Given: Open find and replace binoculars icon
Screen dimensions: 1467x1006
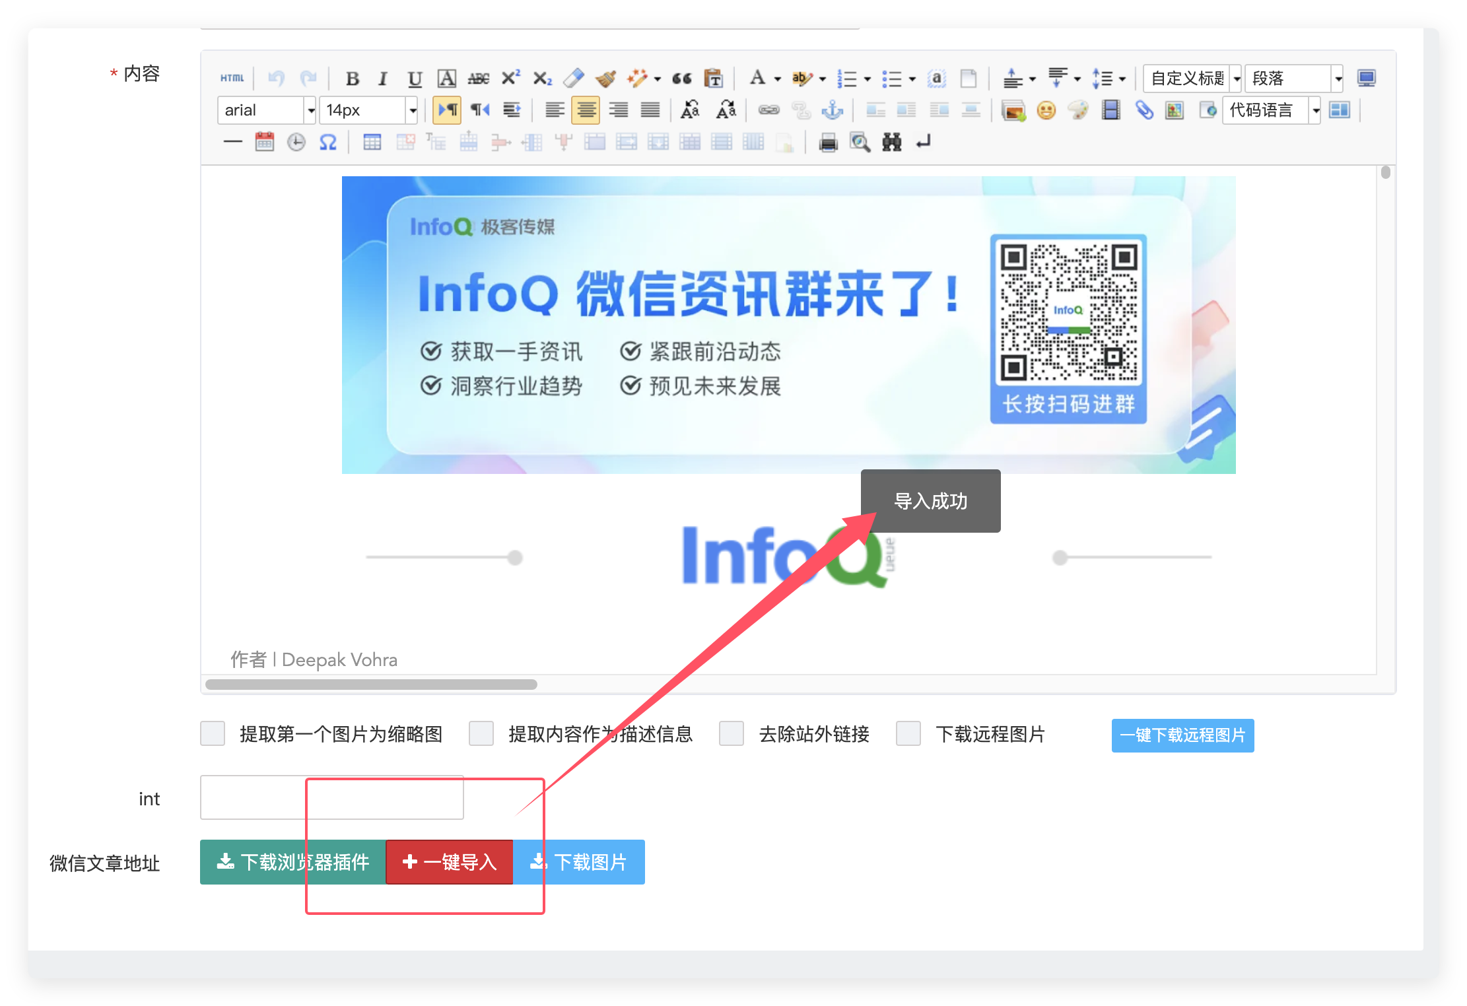Looking at the screenshot, I should click(892, 142).
